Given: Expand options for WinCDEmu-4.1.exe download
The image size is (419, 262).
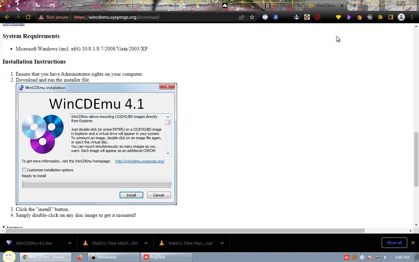Looking at the screenshot, I should point(70,243).
